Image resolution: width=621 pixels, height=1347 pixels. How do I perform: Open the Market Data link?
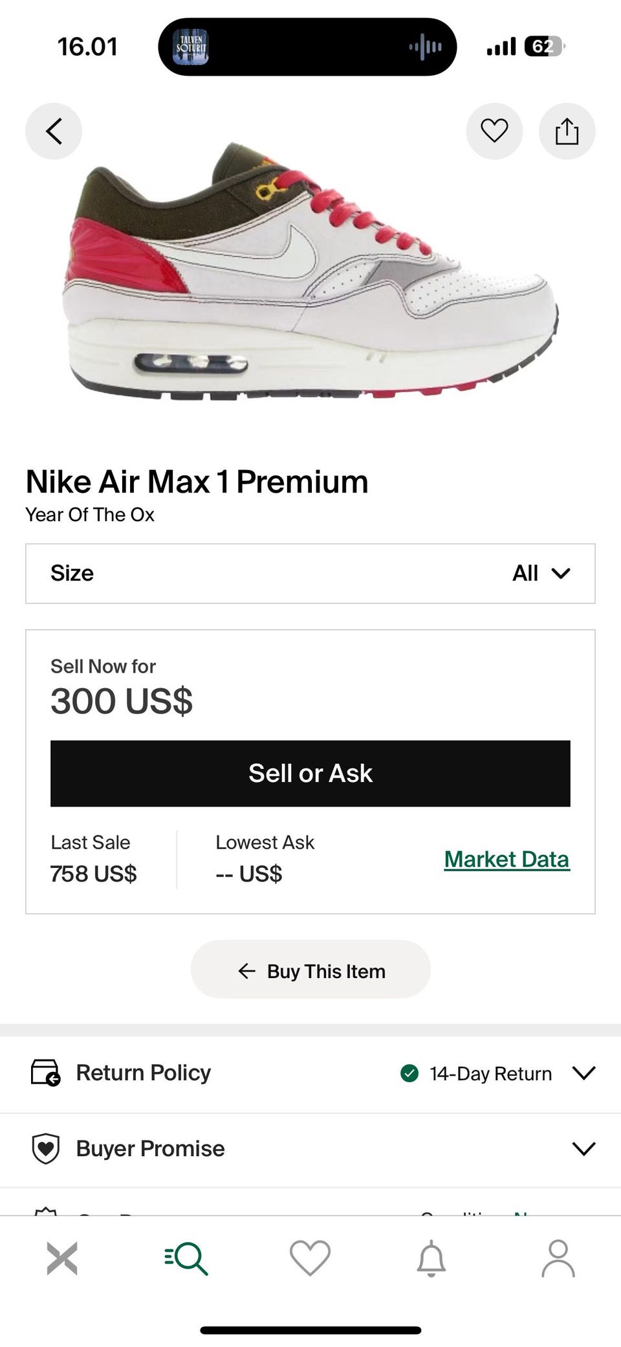[507, 859]
